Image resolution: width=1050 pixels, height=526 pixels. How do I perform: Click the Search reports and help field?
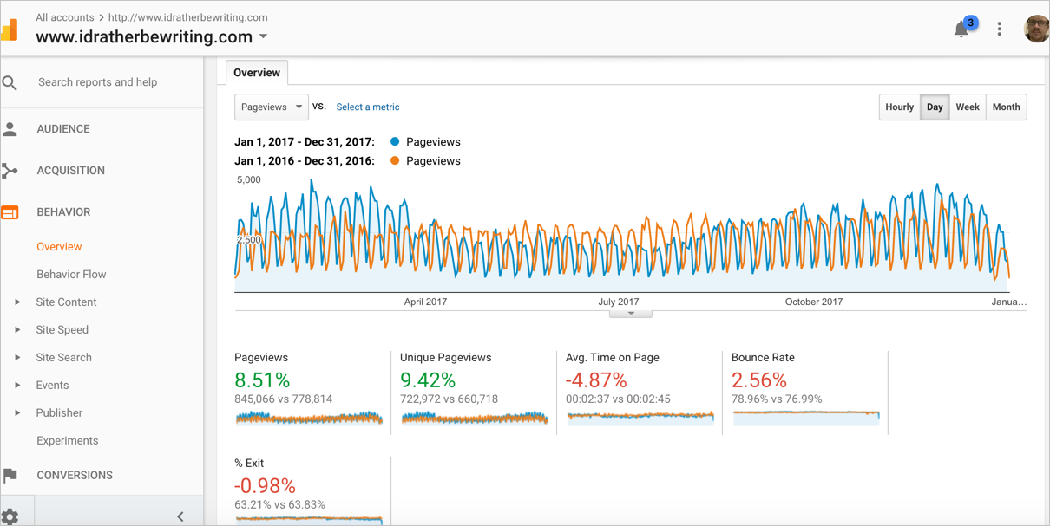(98, 82)
